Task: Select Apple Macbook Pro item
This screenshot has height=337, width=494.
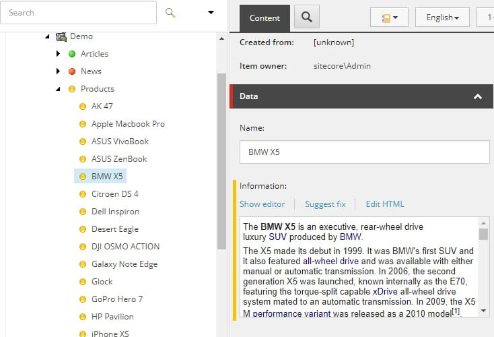Action: click(128, 124)
